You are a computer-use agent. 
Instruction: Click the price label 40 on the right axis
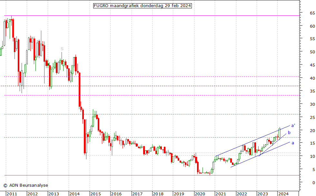coord(312,78)
